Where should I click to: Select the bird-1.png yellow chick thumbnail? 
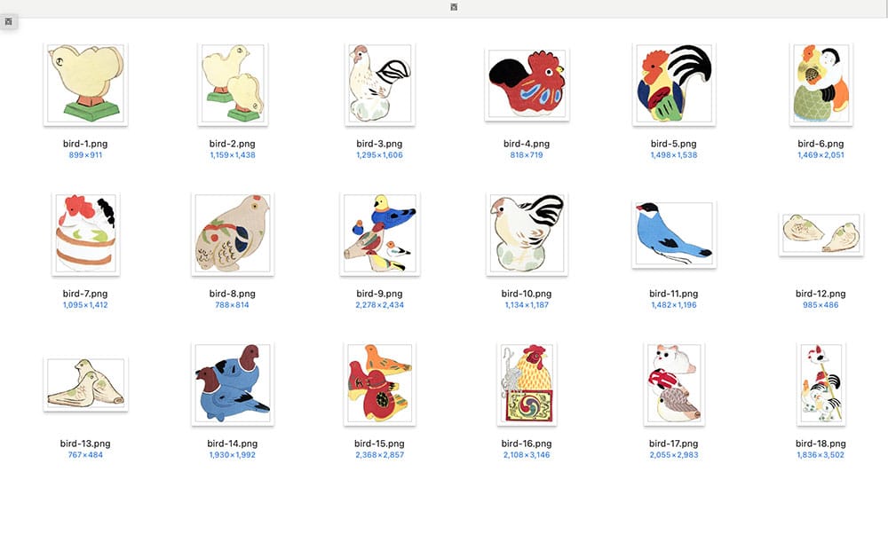click(85, 83)
